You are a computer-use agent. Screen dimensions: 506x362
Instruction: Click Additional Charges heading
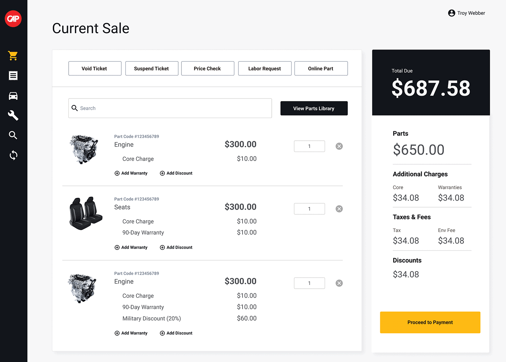420,174
